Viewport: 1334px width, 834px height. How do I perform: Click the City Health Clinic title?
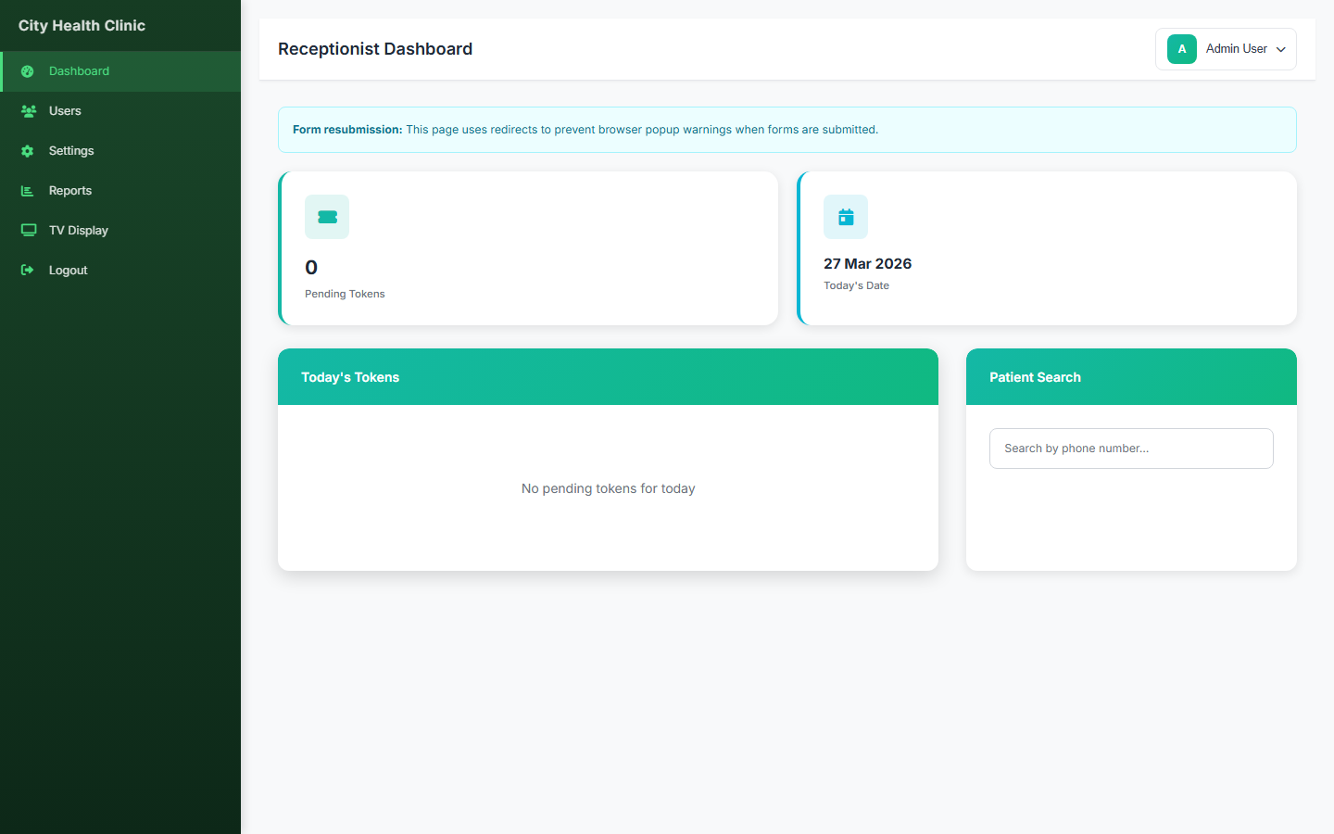(82, 26)
